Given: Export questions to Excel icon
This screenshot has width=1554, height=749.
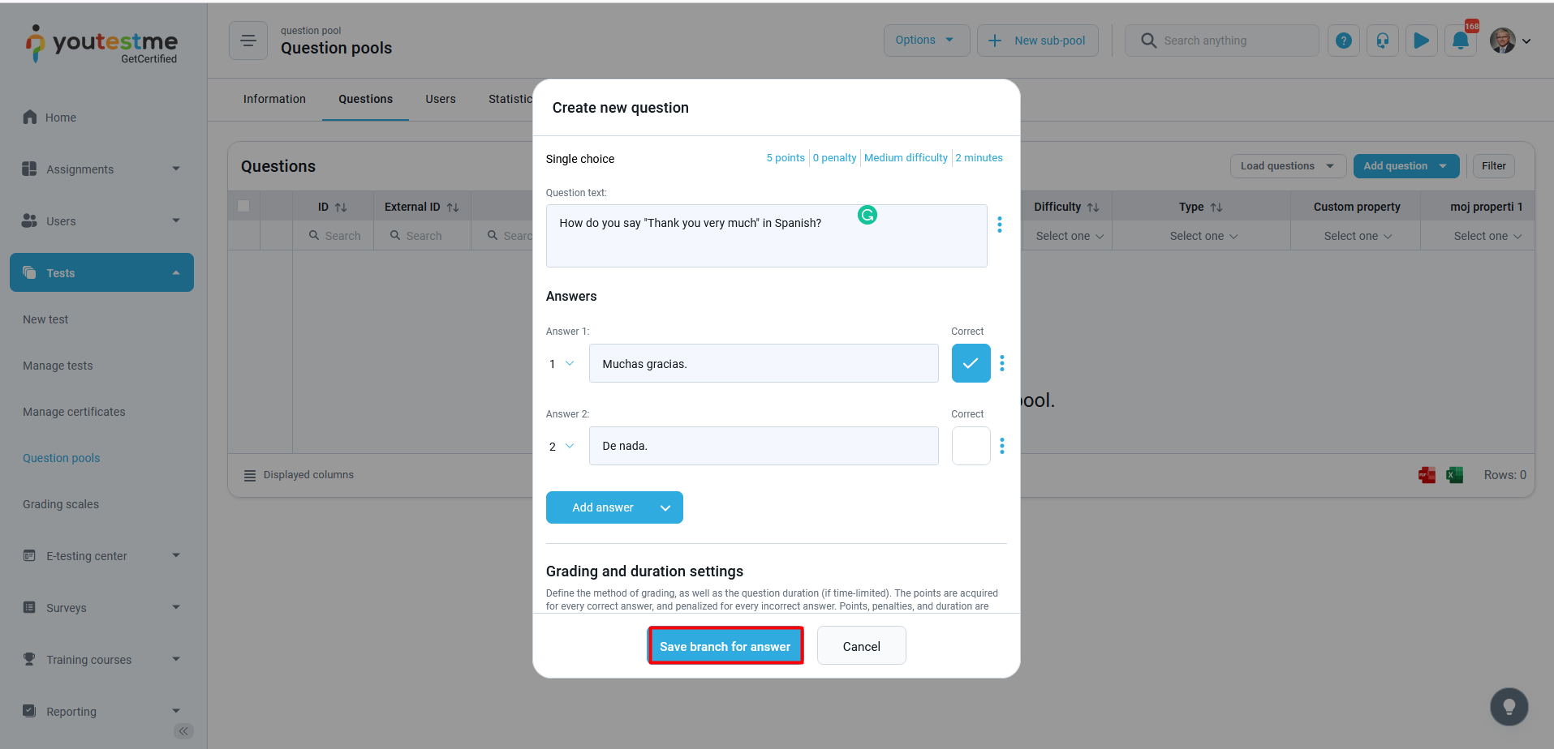Looking at the screenshot, I should (x=1455, y=475).
